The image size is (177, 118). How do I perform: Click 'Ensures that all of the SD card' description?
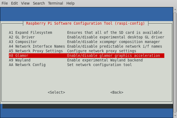click(115, 32)
